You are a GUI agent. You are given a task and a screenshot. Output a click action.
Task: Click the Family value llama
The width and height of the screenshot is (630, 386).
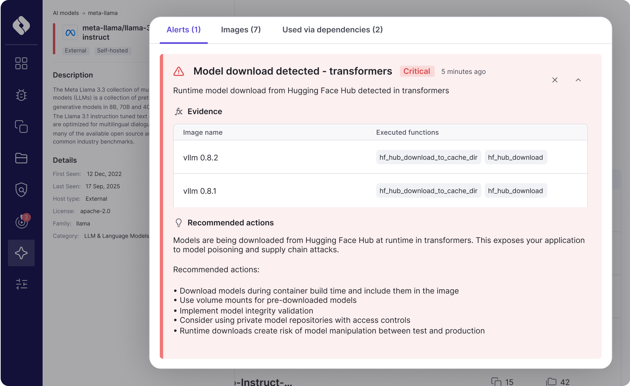point(83,224)
